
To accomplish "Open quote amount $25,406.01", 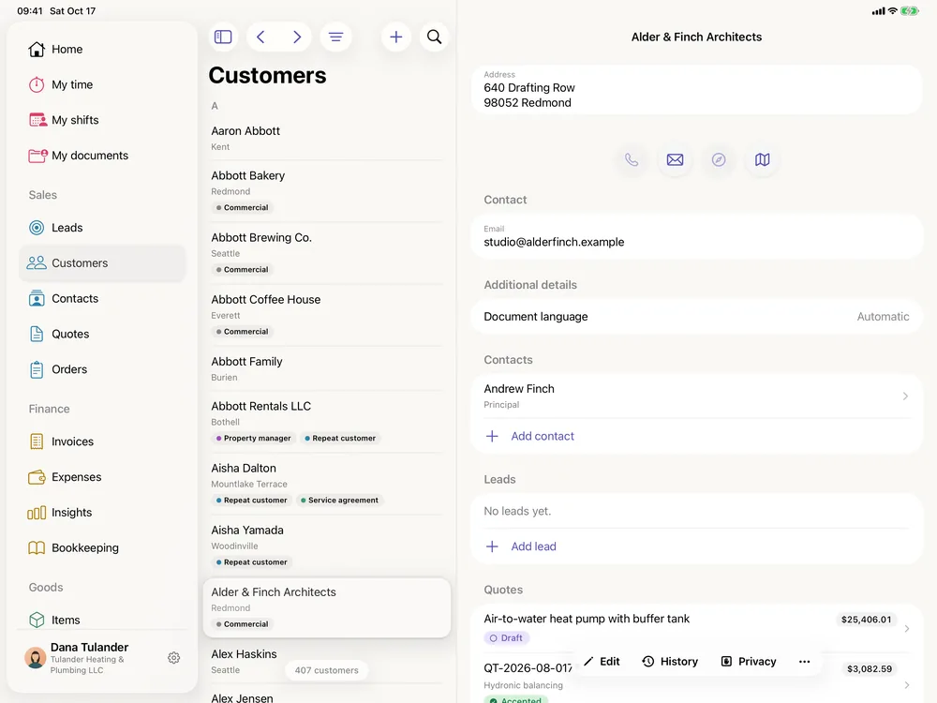I will point(866,620).
